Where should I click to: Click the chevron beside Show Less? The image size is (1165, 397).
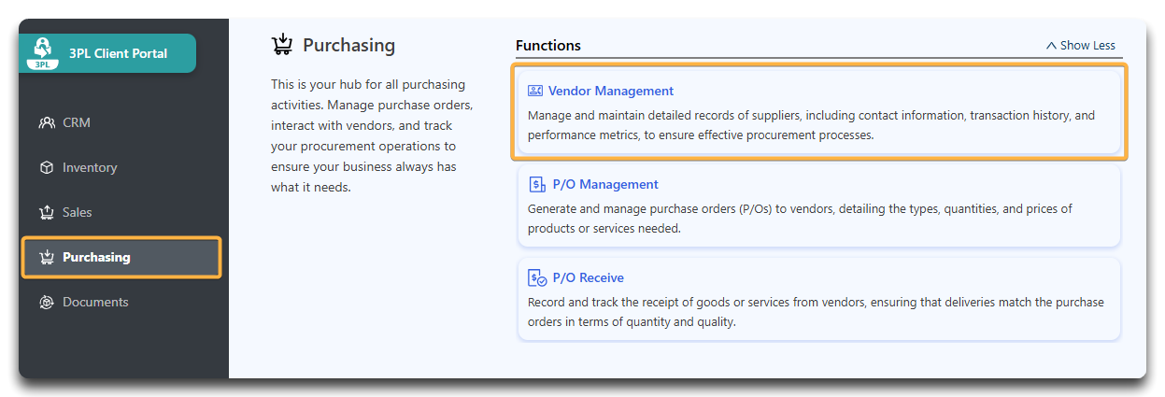pos(1051,45)
